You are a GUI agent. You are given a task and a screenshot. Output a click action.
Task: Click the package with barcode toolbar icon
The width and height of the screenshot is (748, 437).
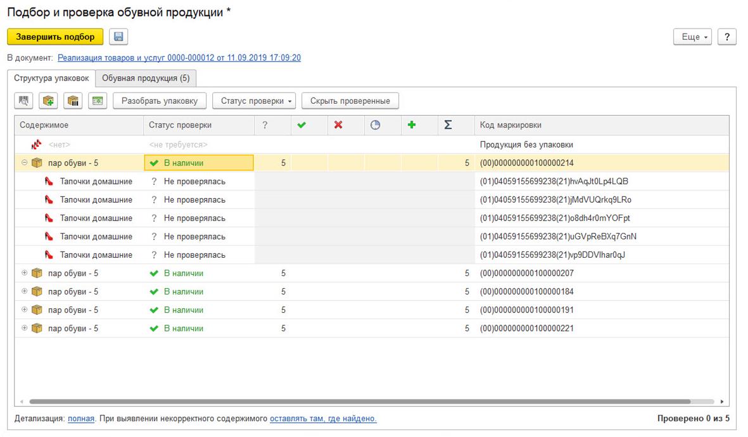[73, 101]
